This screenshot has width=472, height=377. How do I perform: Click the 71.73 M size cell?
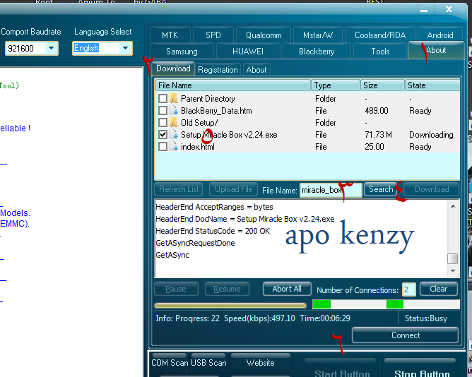click(x=378, y=135)
